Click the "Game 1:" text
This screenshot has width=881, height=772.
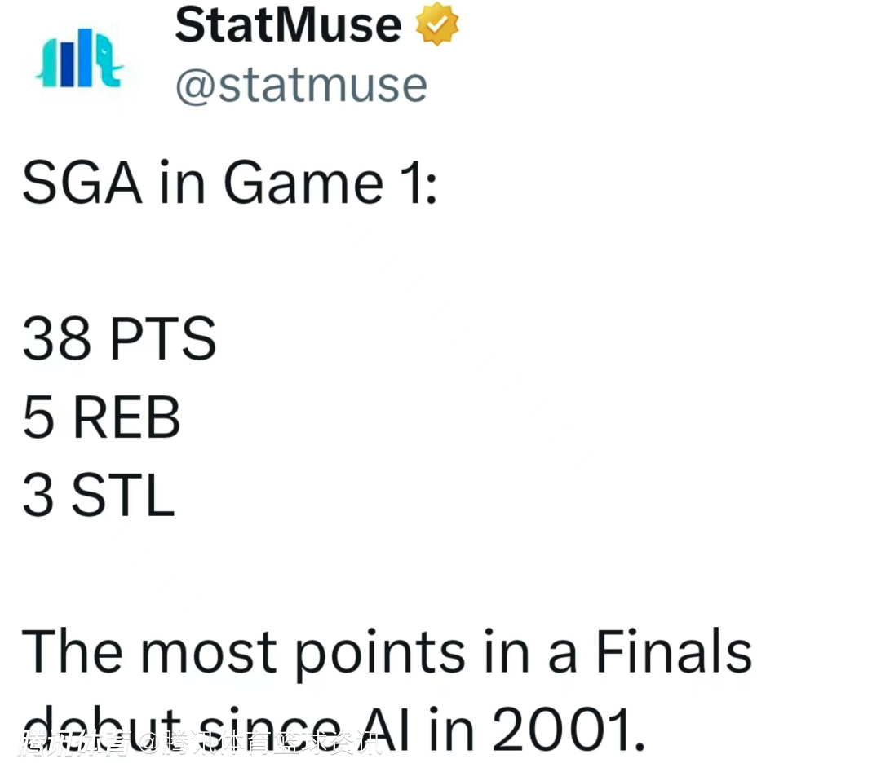point(330,184)
